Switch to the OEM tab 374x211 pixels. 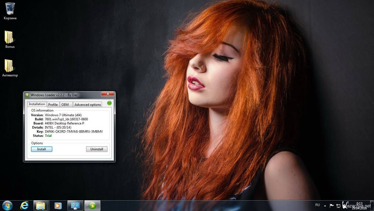[x=65, y=104]
